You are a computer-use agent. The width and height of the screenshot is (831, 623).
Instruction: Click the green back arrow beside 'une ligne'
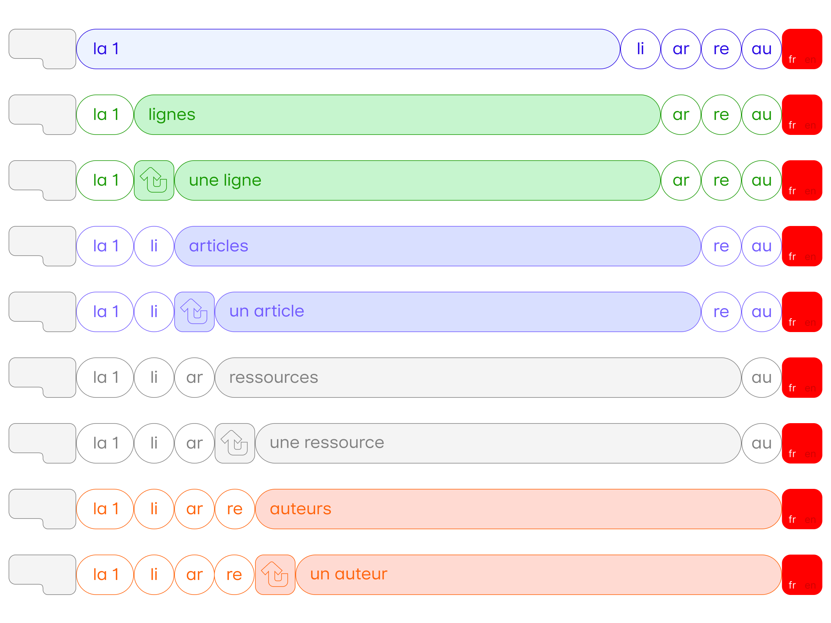pos(154,180)
